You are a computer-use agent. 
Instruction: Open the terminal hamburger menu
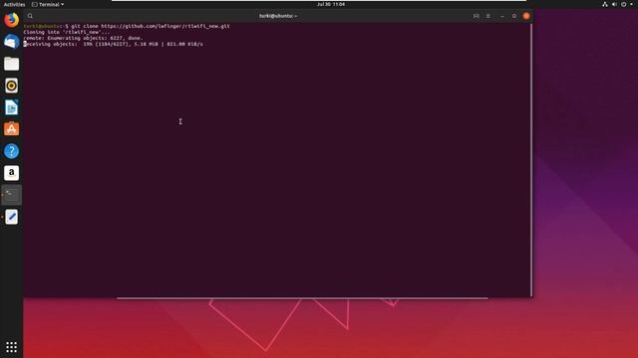[x=488, y=16]
